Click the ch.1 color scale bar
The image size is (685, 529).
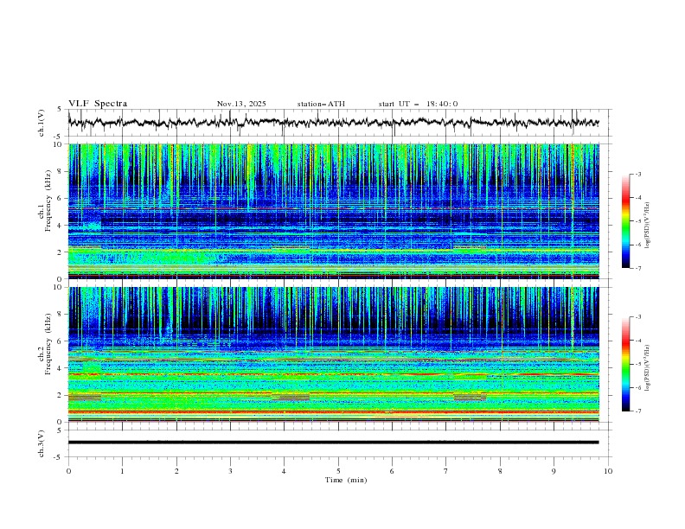(625, 221)
